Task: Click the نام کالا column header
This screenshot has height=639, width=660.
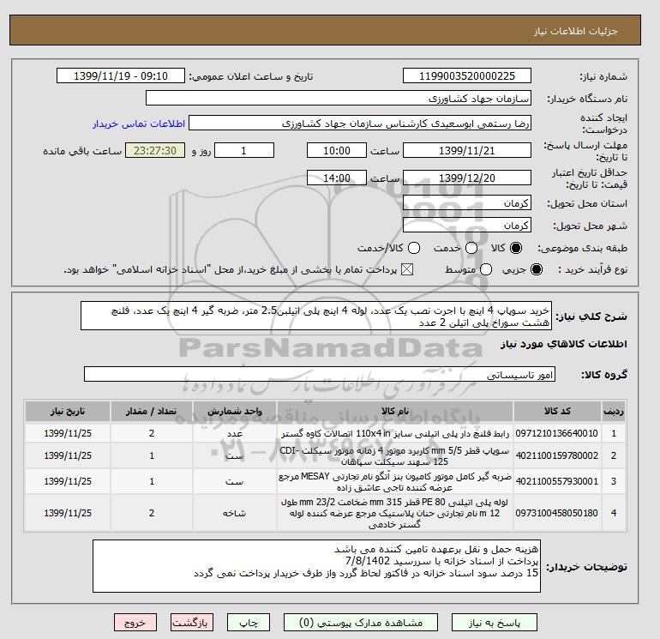Action: pos(395,412)
